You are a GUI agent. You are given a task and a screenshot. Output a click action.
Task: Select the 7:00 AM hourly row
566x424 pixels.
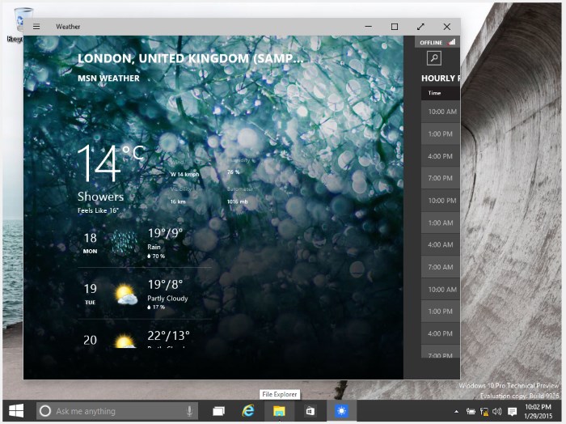point(441,267)
